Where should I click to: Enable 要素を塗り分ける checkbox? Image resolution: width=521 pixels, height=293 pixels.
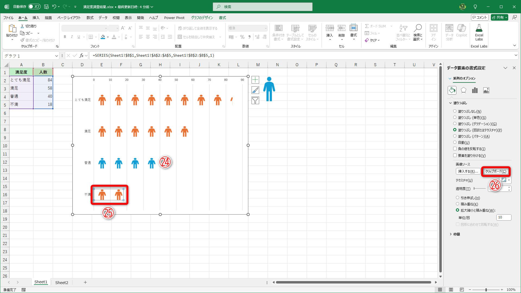455,155
